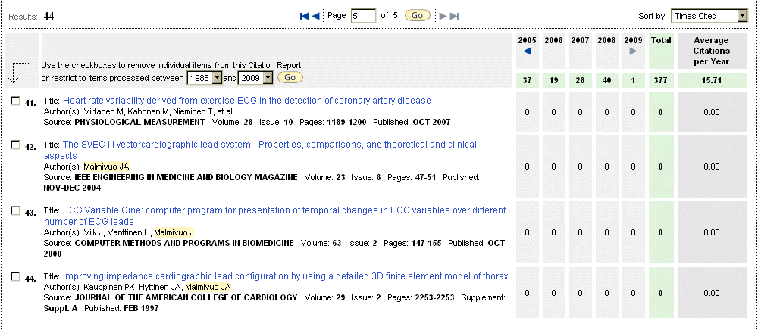The width and height of the screenshot is (758, 330).
Task: Check the box for item 41
Action: 16,101
